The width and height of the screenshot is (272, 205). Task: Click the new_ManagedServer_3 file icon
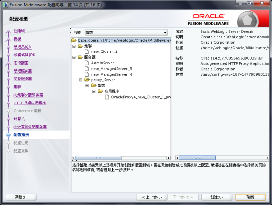[x=87, y=69]
